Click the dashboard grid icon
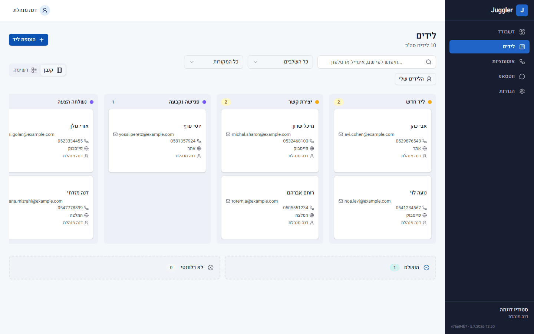 (522, 32)
